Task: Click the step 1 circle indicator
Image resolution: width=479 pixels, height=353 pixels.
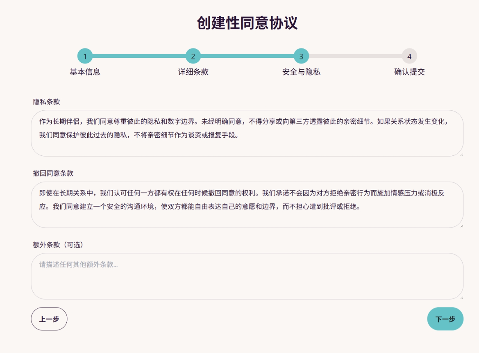Action: [x=85, y=56]
